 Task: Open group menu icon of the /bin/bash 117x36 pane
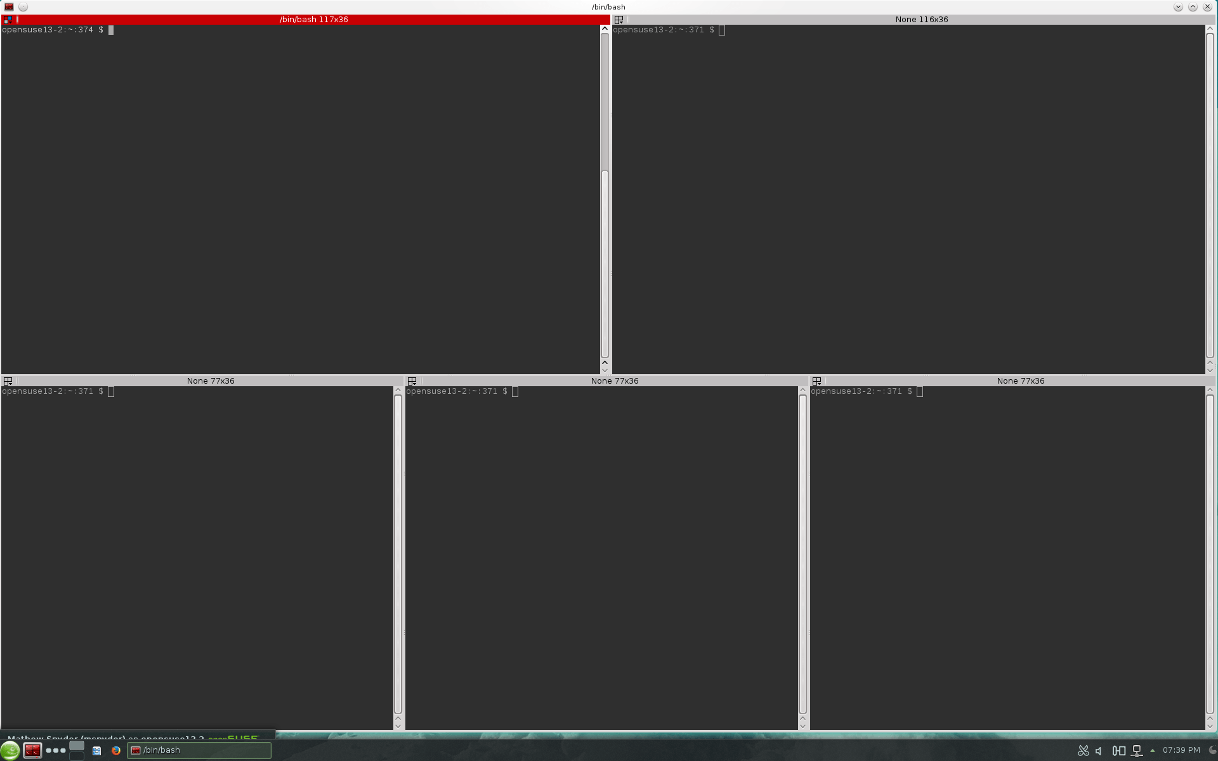(x=8, y=20)
